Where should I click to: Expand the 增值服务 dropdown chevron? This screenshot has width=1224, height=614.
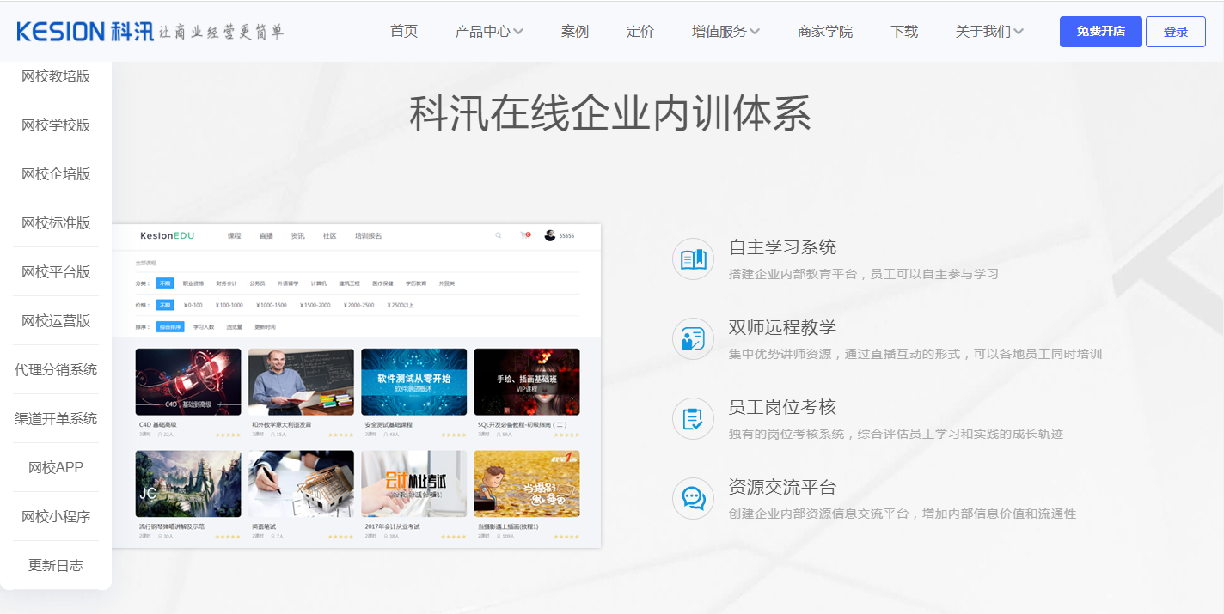[755, 32]
